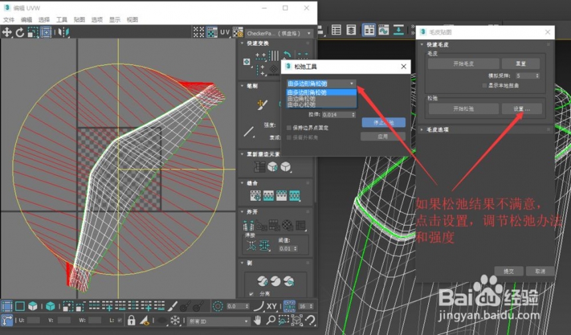Image resolution: width=571 pixels, height=335 pixels.
Task: Click the straighten line icon in brush rollout
Action: pyautogui.click(x=249, y=131)
